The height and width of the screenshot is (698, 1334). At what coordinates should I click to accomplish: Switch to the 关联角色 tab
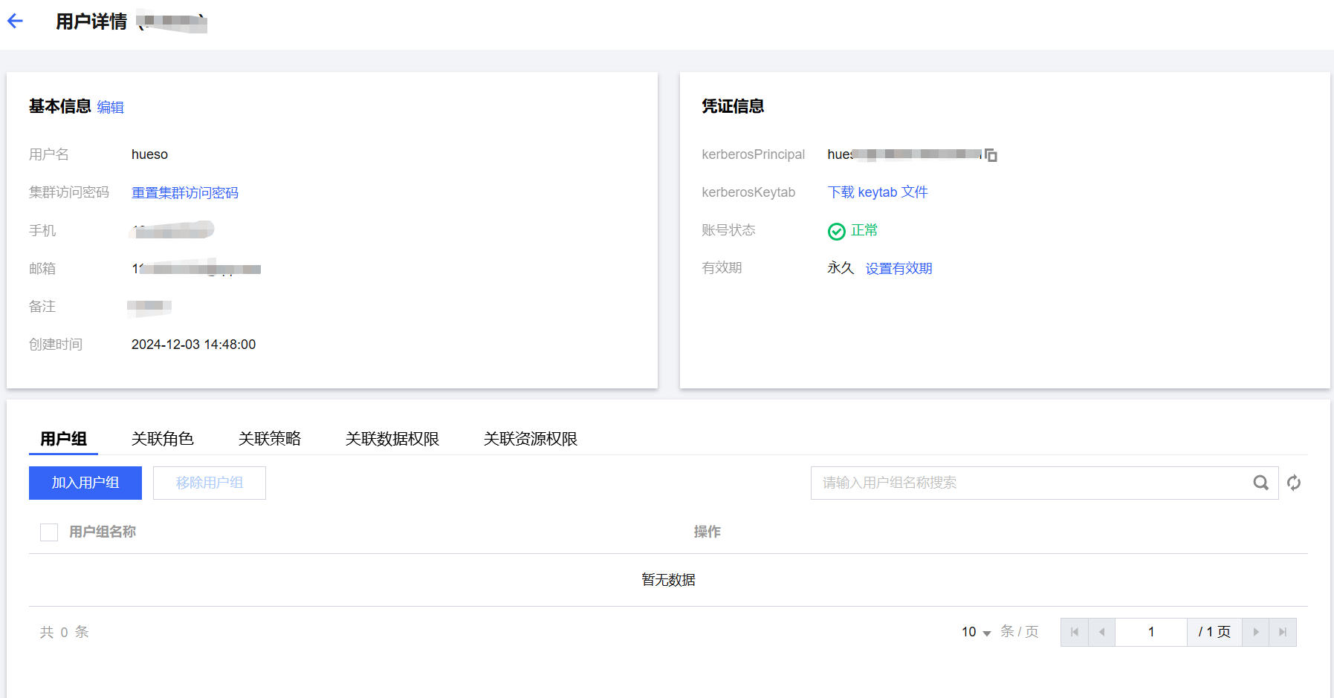point(162,439)
